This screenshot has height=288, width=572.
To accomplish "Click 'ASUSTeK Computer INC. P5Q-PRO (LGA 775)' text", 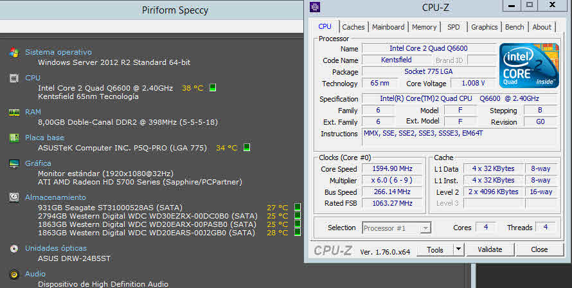I will coord(122,148).
